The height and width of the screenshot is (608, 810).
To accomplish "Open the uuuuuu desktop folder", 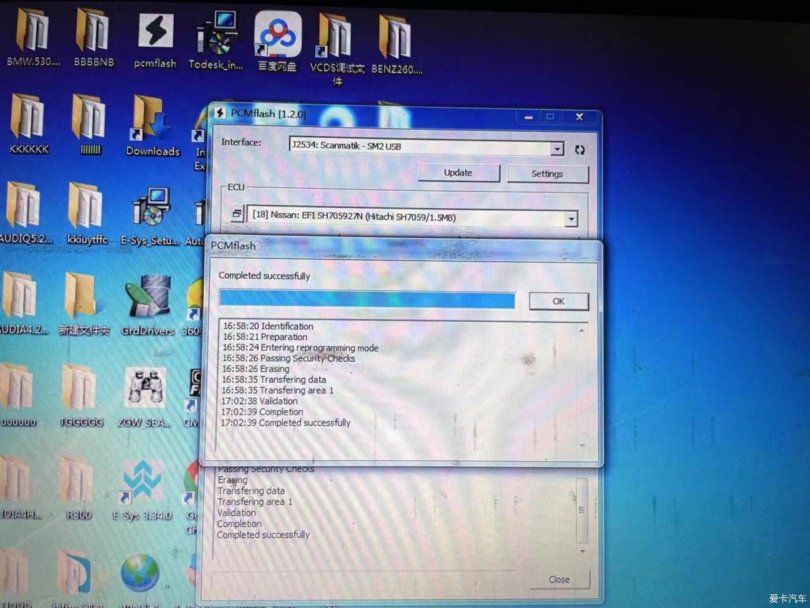I will (19, 394).
